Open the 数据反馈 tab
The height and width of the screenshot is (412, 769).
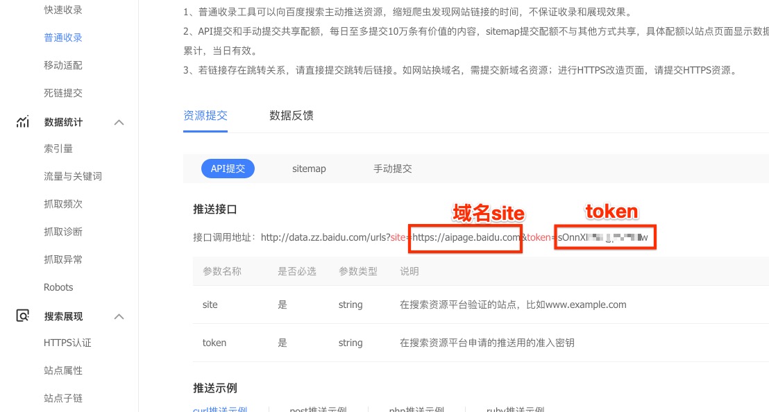click(x=291, y=116)
